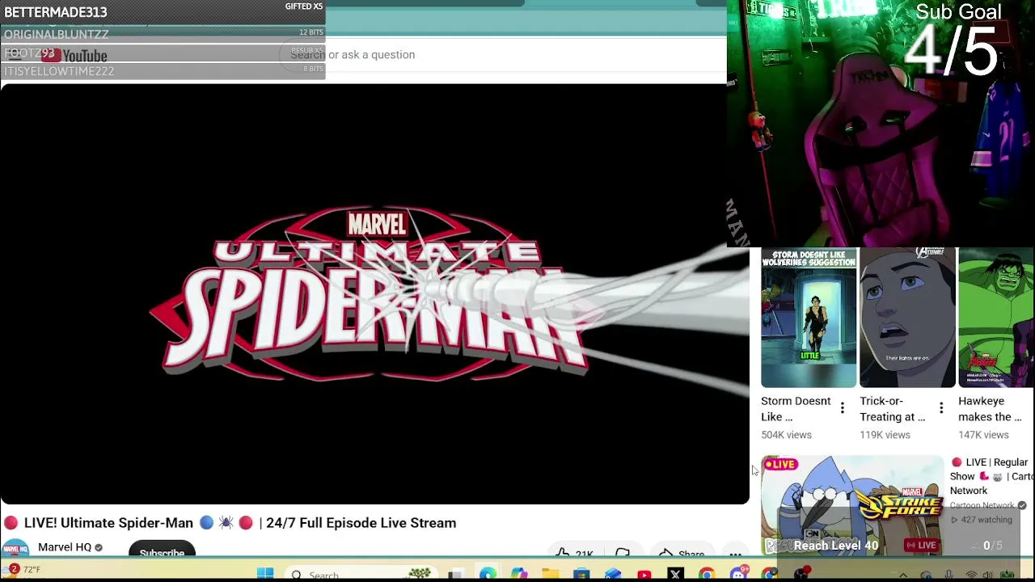Open the 'Storm Doesnt Like ...' title link

click(x=796, y=409)
